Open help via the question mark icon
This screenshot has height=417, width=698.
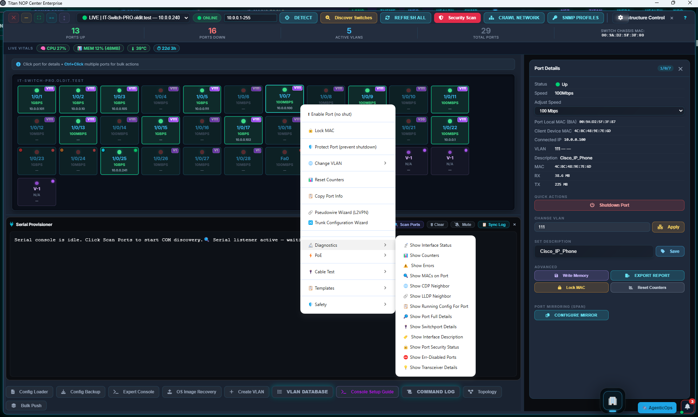coord(685,17)
